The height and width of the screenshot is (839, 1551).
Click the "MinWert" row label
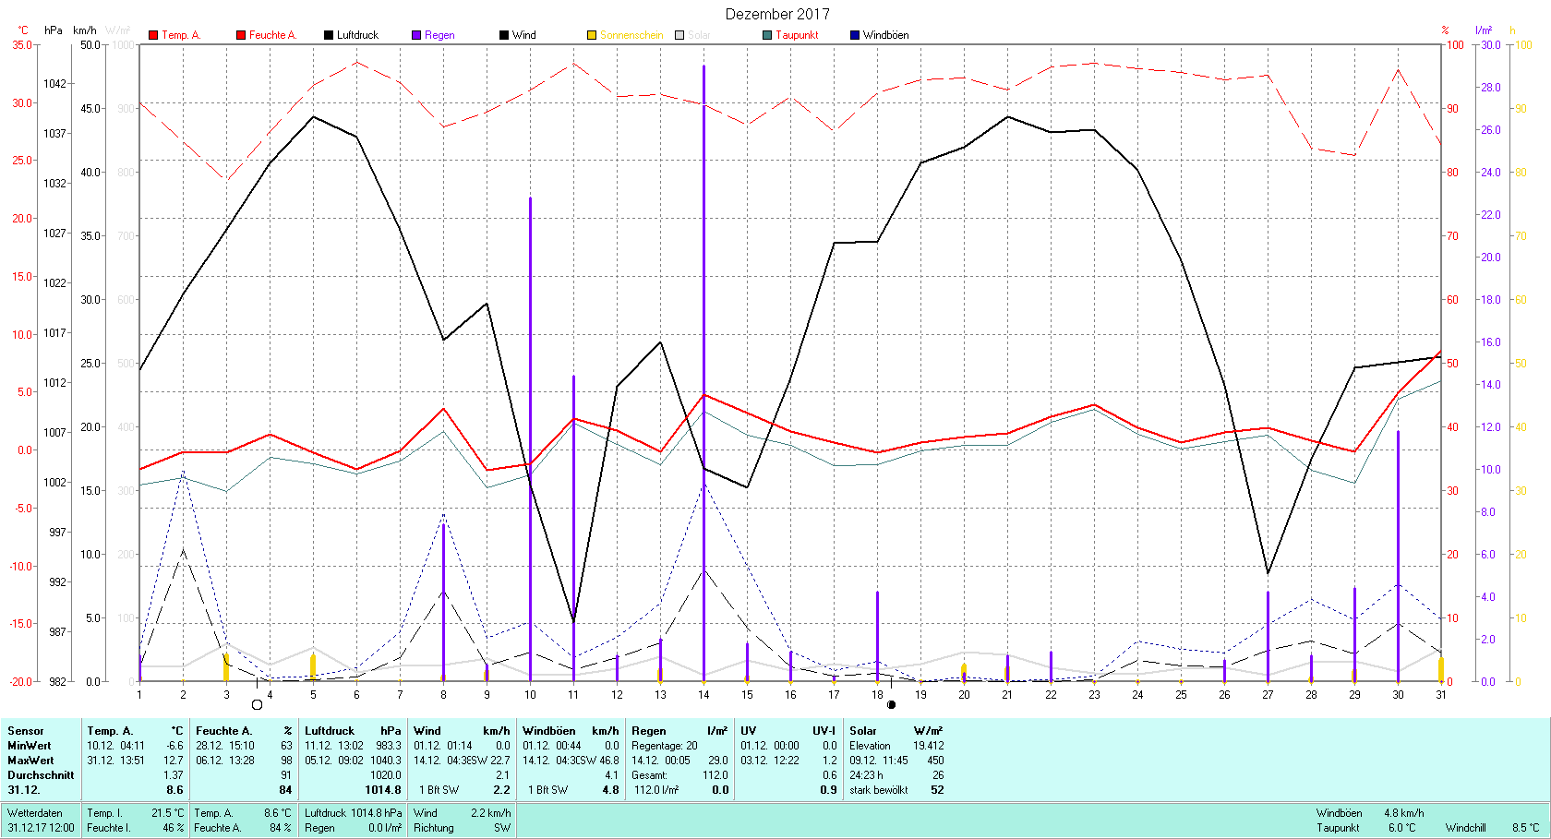pyautogui.click(x=30, y=746)
